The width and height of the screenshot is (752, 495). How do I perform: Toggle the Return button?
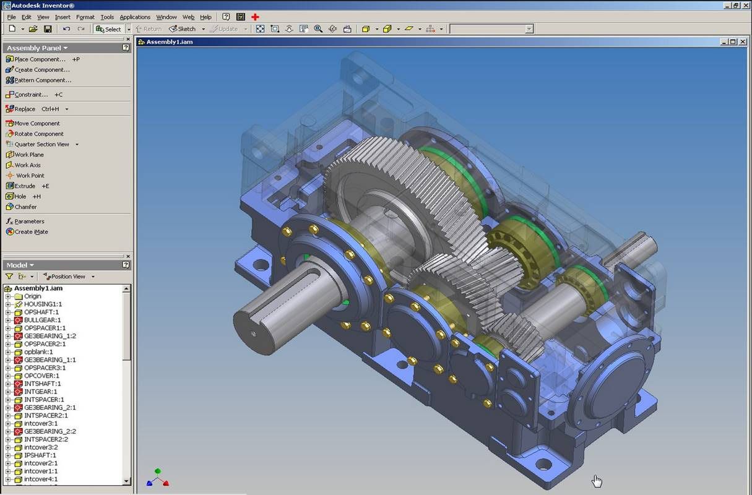pos(148,28)
